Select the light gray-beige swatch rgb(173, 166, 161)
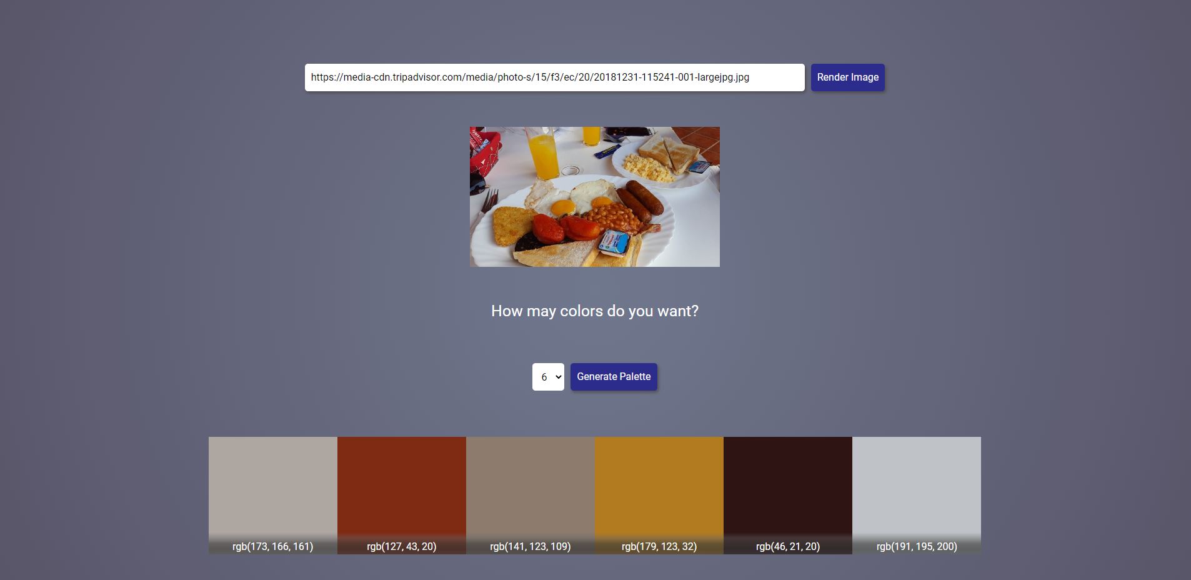This screenshot has height=580, width=1191. click(273, 495)
